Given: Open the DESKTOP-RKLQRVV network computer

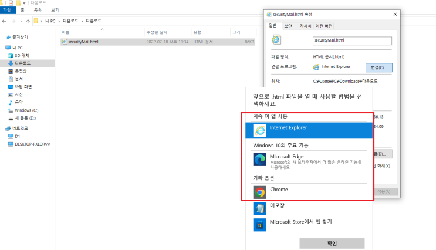Looking at the screenshot, I should coord(29,144).
